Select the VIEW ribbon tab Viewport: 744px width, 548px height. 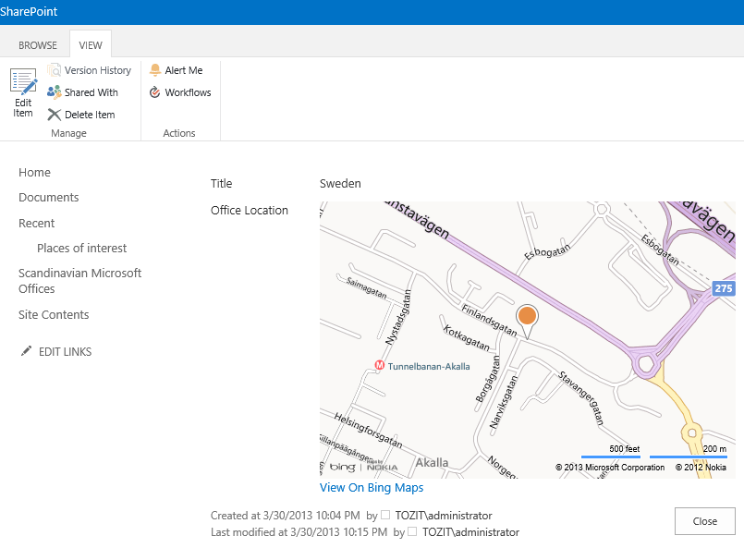[x=91, y=45]
